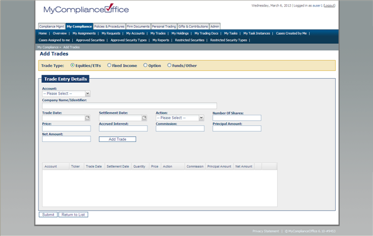Image resolution: width=373 pixels, height=236 pixels.
Task: Click the Number Of Shares input
Action: click(237, 118)
